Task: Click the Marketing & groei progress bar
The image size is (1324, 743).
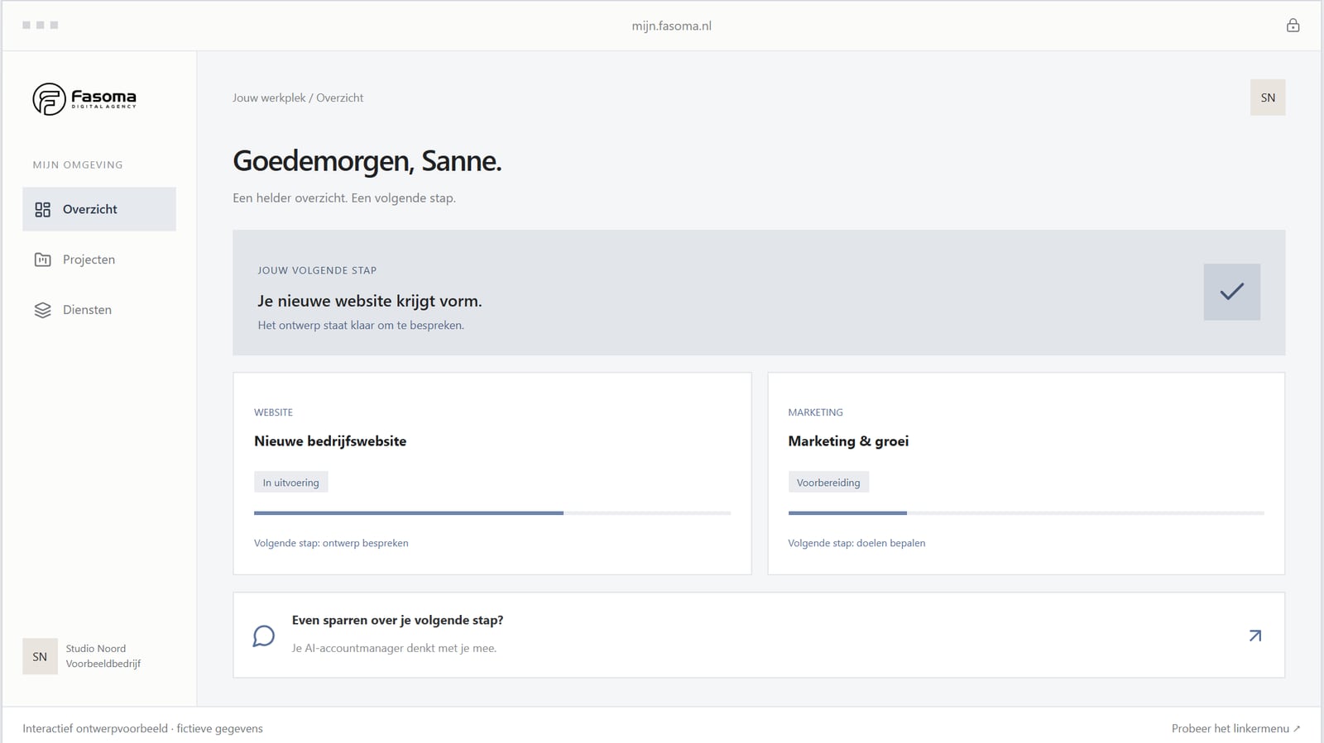Action: [1026, 513]
